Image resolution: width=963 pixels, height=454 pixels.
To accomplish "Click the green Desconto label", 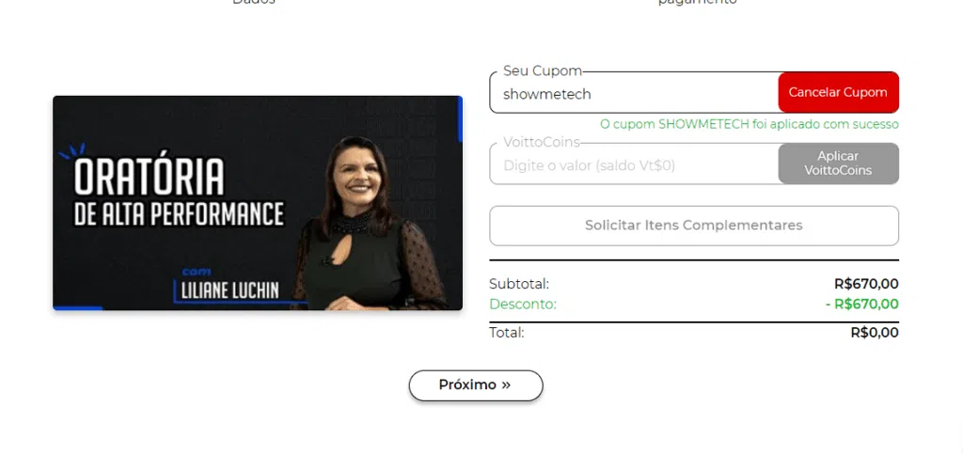I will click(x=523, y=305).
